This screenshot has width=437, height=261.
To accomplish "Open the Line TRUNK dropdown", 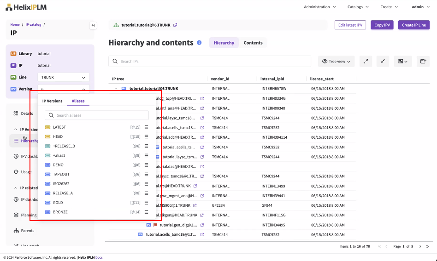I will (63, 78).
